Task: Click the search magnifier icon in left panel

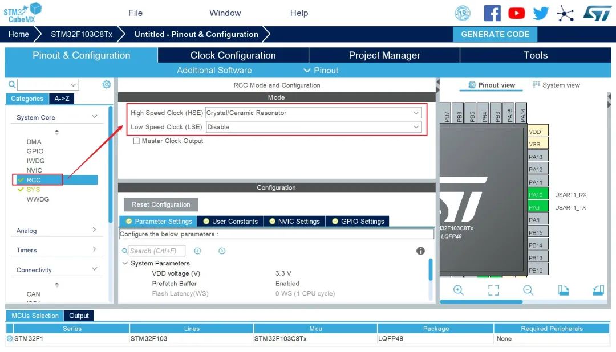Action: (x=12, y=84)
